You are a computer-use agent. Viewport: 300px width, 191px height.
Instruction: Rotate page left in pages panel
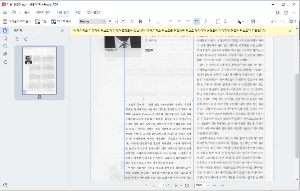coord(17,39)
